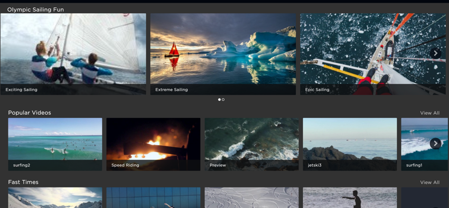Open the Exciting Sailing video
Viewport: 449px width, 208px height.
coord(73,54)
